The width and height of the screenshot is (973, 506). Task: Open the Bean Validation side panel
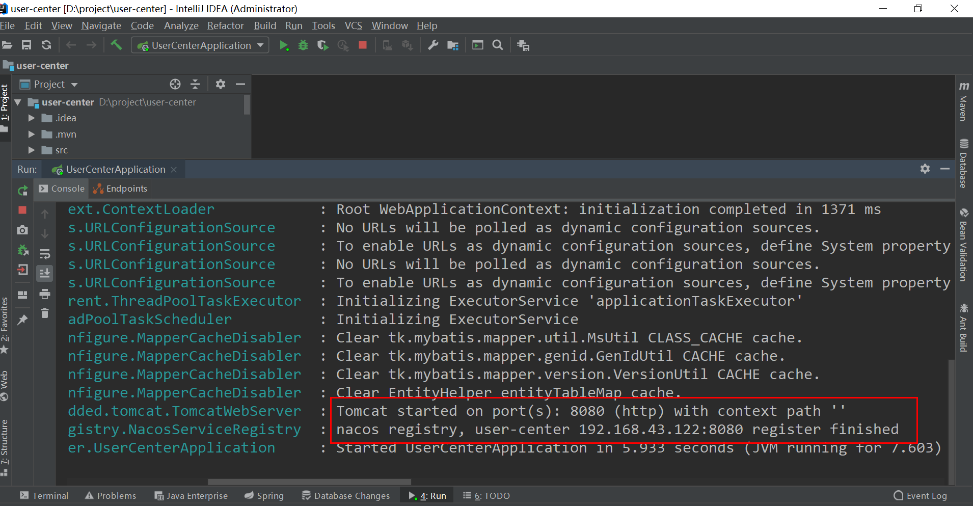click(963, 245)
